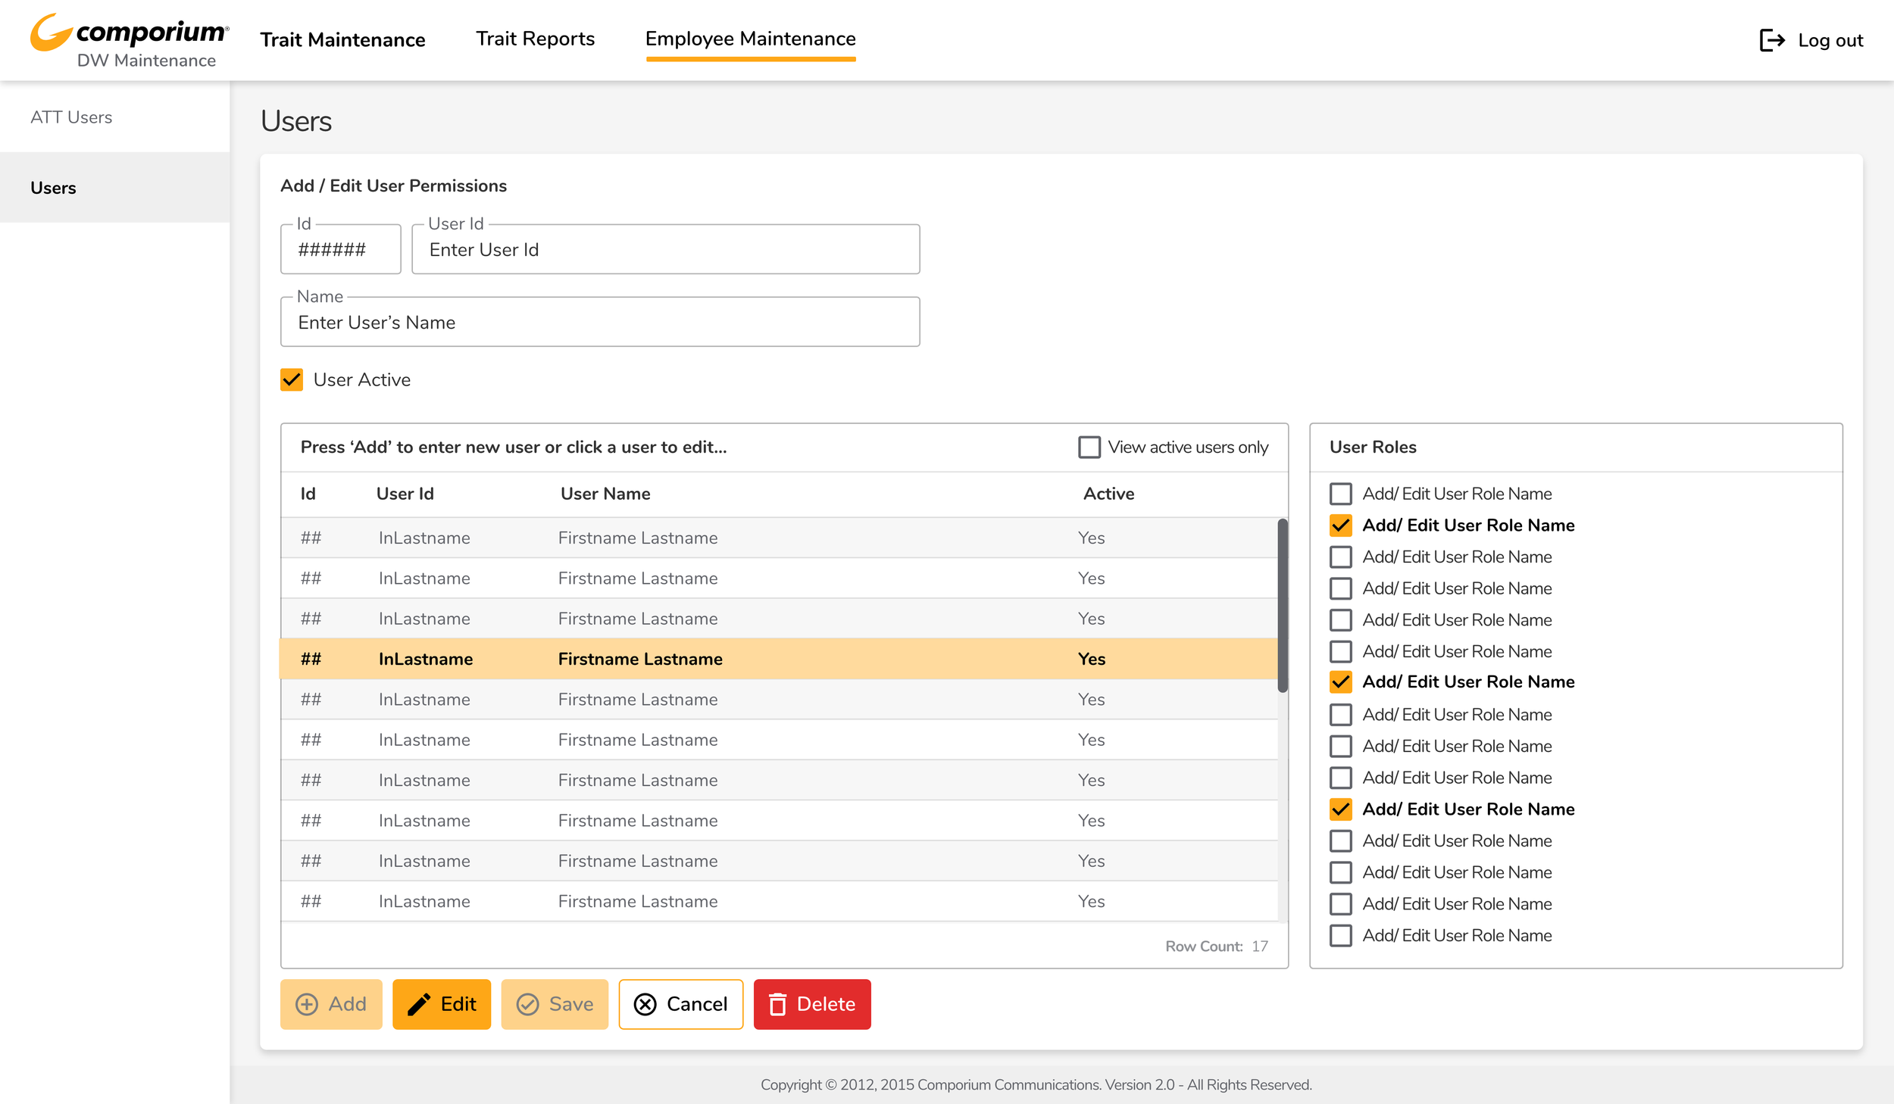Image resolution: width=1894 pixels, height=1104 pixels.
Task: Click the X circle icon on Cancel
Action: [645, 1004]
